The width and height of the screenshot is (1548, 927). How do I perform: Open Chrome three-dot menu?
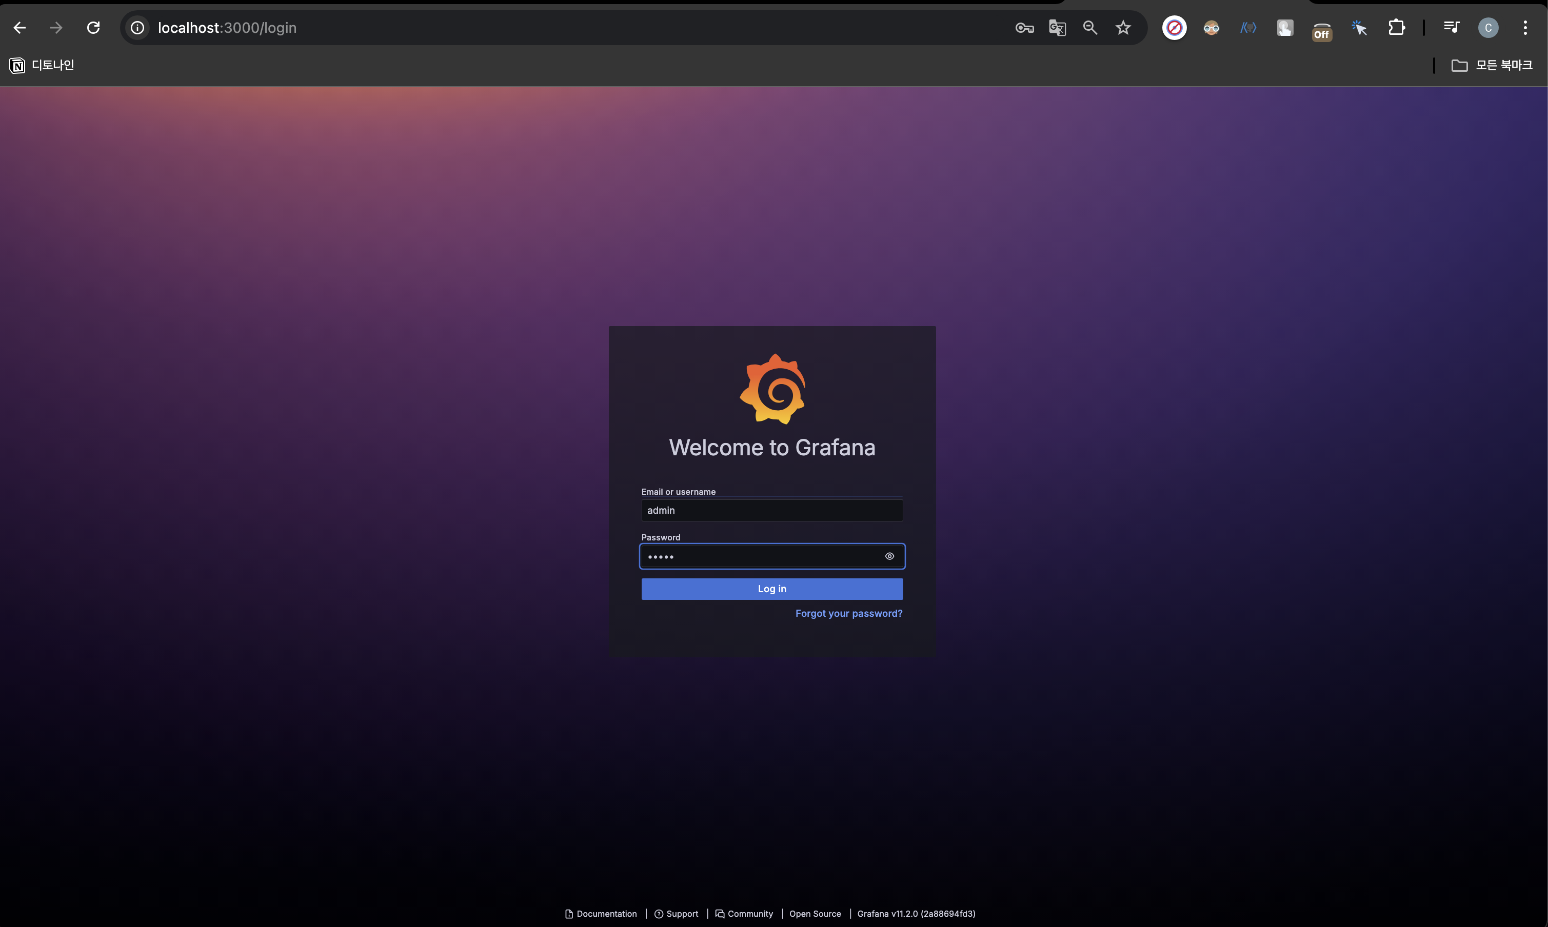pyautogui.click(x=1525, y=28)
